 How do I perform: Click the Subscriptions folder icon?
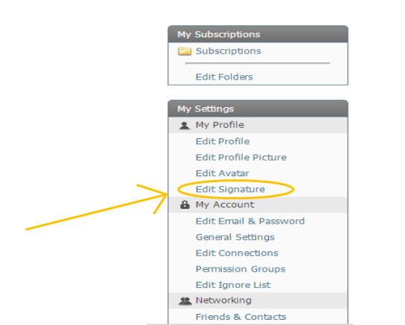185,51
